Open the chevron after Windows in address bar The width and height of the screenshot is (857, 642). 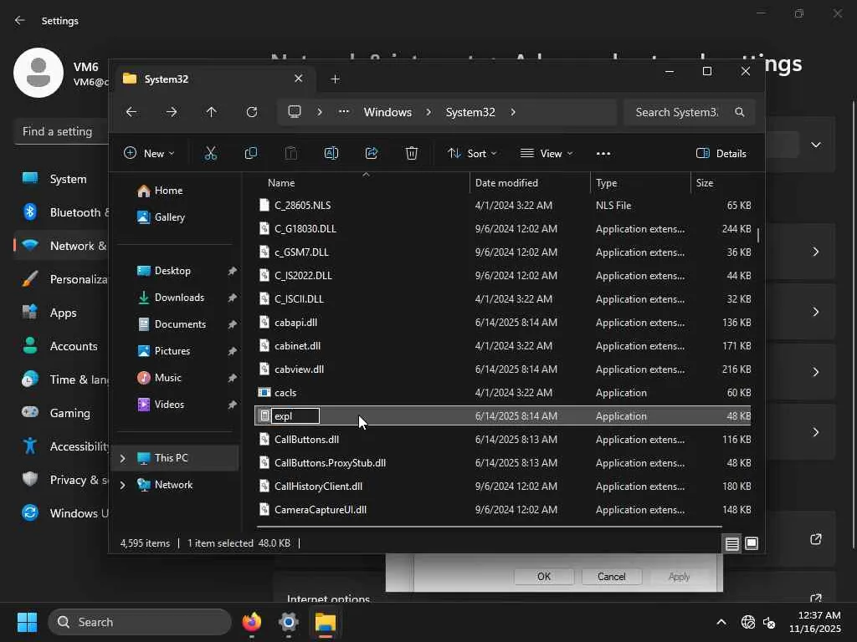pyautogui.click(x=428, y=112)
